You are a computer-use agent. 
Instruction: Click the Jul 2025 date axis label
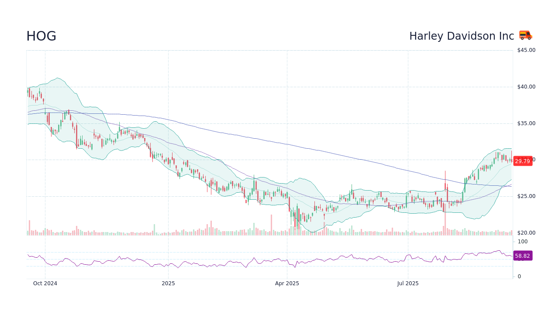[408, 283]
